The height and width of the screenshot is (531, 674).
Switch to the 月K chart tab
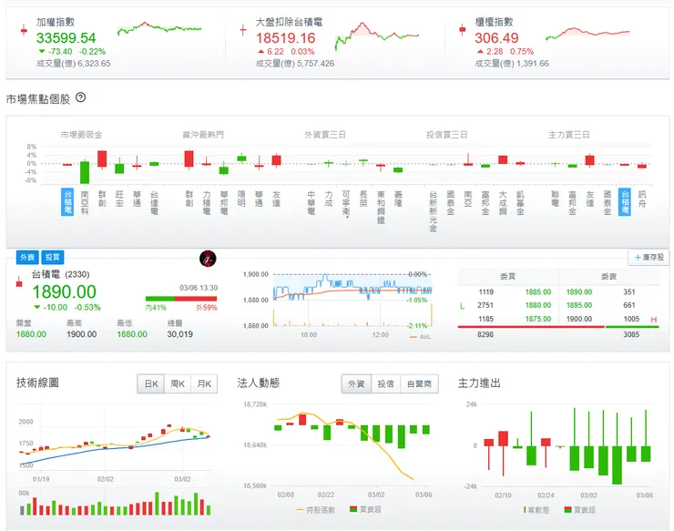pyautogui.click(x=204, y=383)
